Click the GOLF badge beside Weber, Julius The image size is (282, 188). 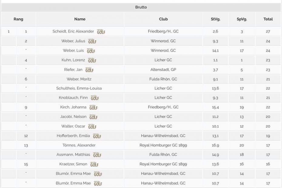[x=92, y=41]
